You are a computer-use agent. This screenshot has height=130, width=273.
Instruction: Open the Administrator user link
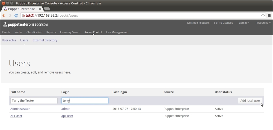tap(20, 109)
